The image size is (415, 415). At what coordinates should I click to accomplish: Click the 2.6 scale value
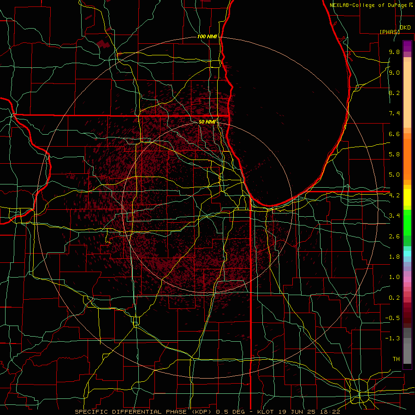394,237
